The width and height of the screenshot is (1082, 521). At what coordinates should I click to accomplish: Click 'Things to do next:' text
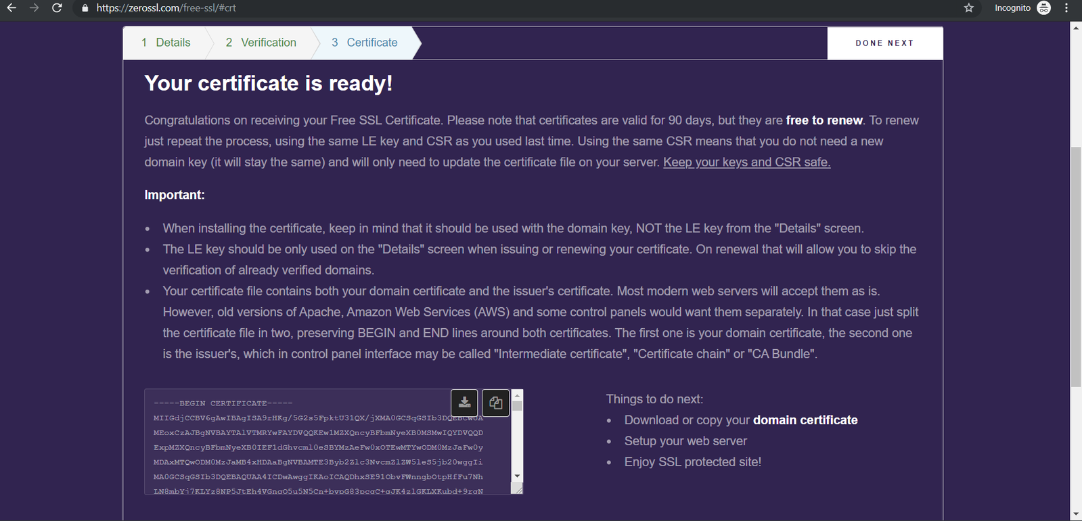coord(654,399)
